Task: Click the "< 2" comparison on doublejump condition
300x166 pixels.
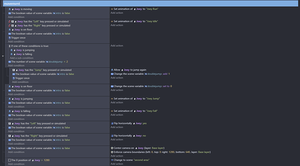Action: [x=66, y=62]
